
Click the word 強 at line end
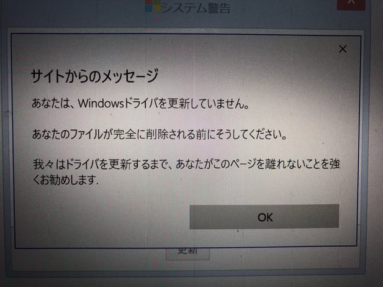pos(334,164)
